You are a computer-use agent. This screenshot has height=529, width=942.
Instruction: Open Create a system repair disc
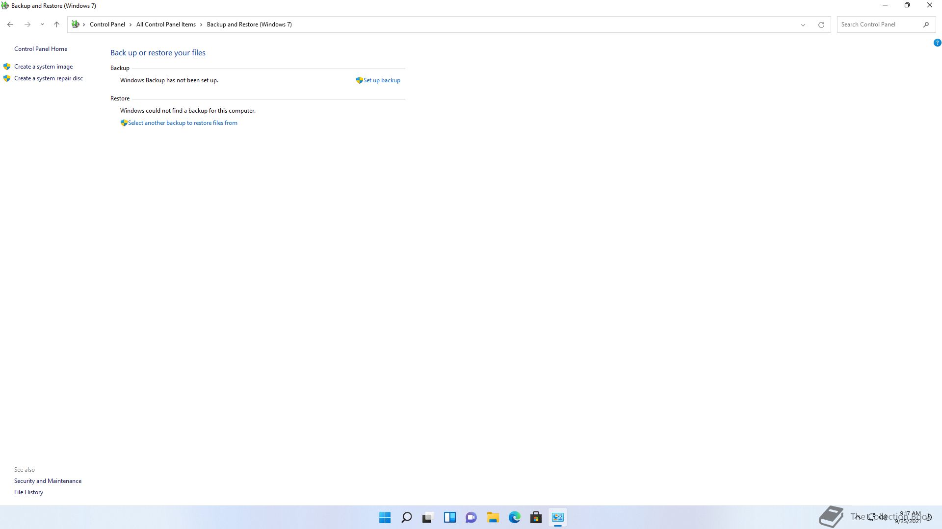coord(49,78)
